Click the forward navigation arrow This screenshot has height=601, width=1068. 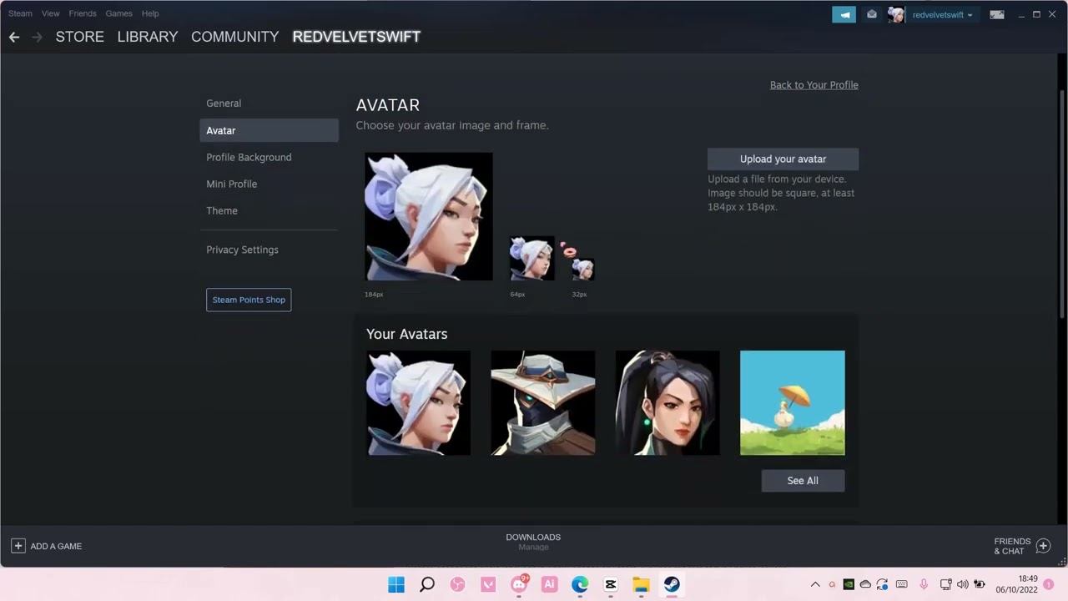tap(37, 37)
